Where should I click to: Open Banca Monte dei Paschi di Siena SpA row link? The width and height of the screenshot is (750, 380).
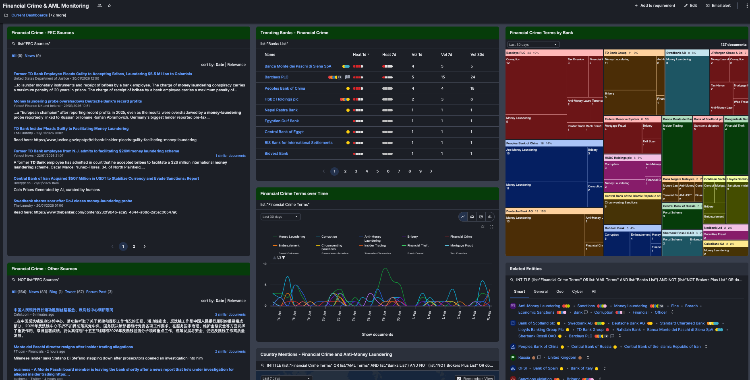click(298, 66)
